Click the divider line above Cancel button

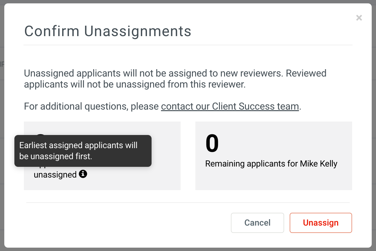pyautogui.click(x=188, y=203)
